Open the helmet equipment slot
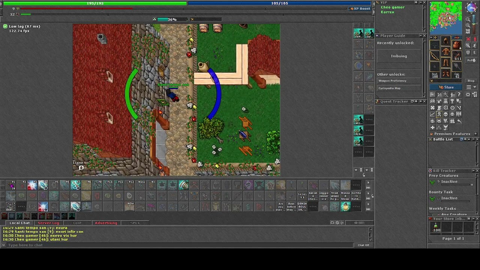 click(446, 41)
